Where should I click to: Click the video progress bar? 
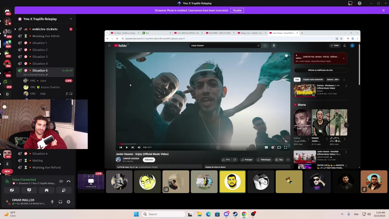pos(203,144)
